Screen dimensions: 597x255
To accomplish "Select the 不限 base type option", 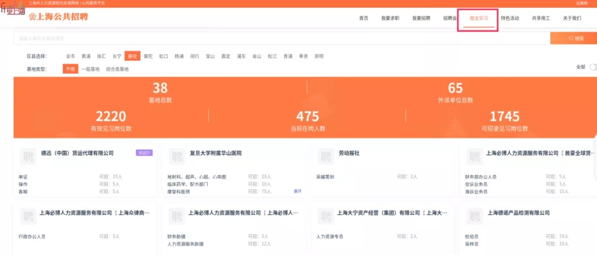I will pyautogui.click(x=70, y=69).
